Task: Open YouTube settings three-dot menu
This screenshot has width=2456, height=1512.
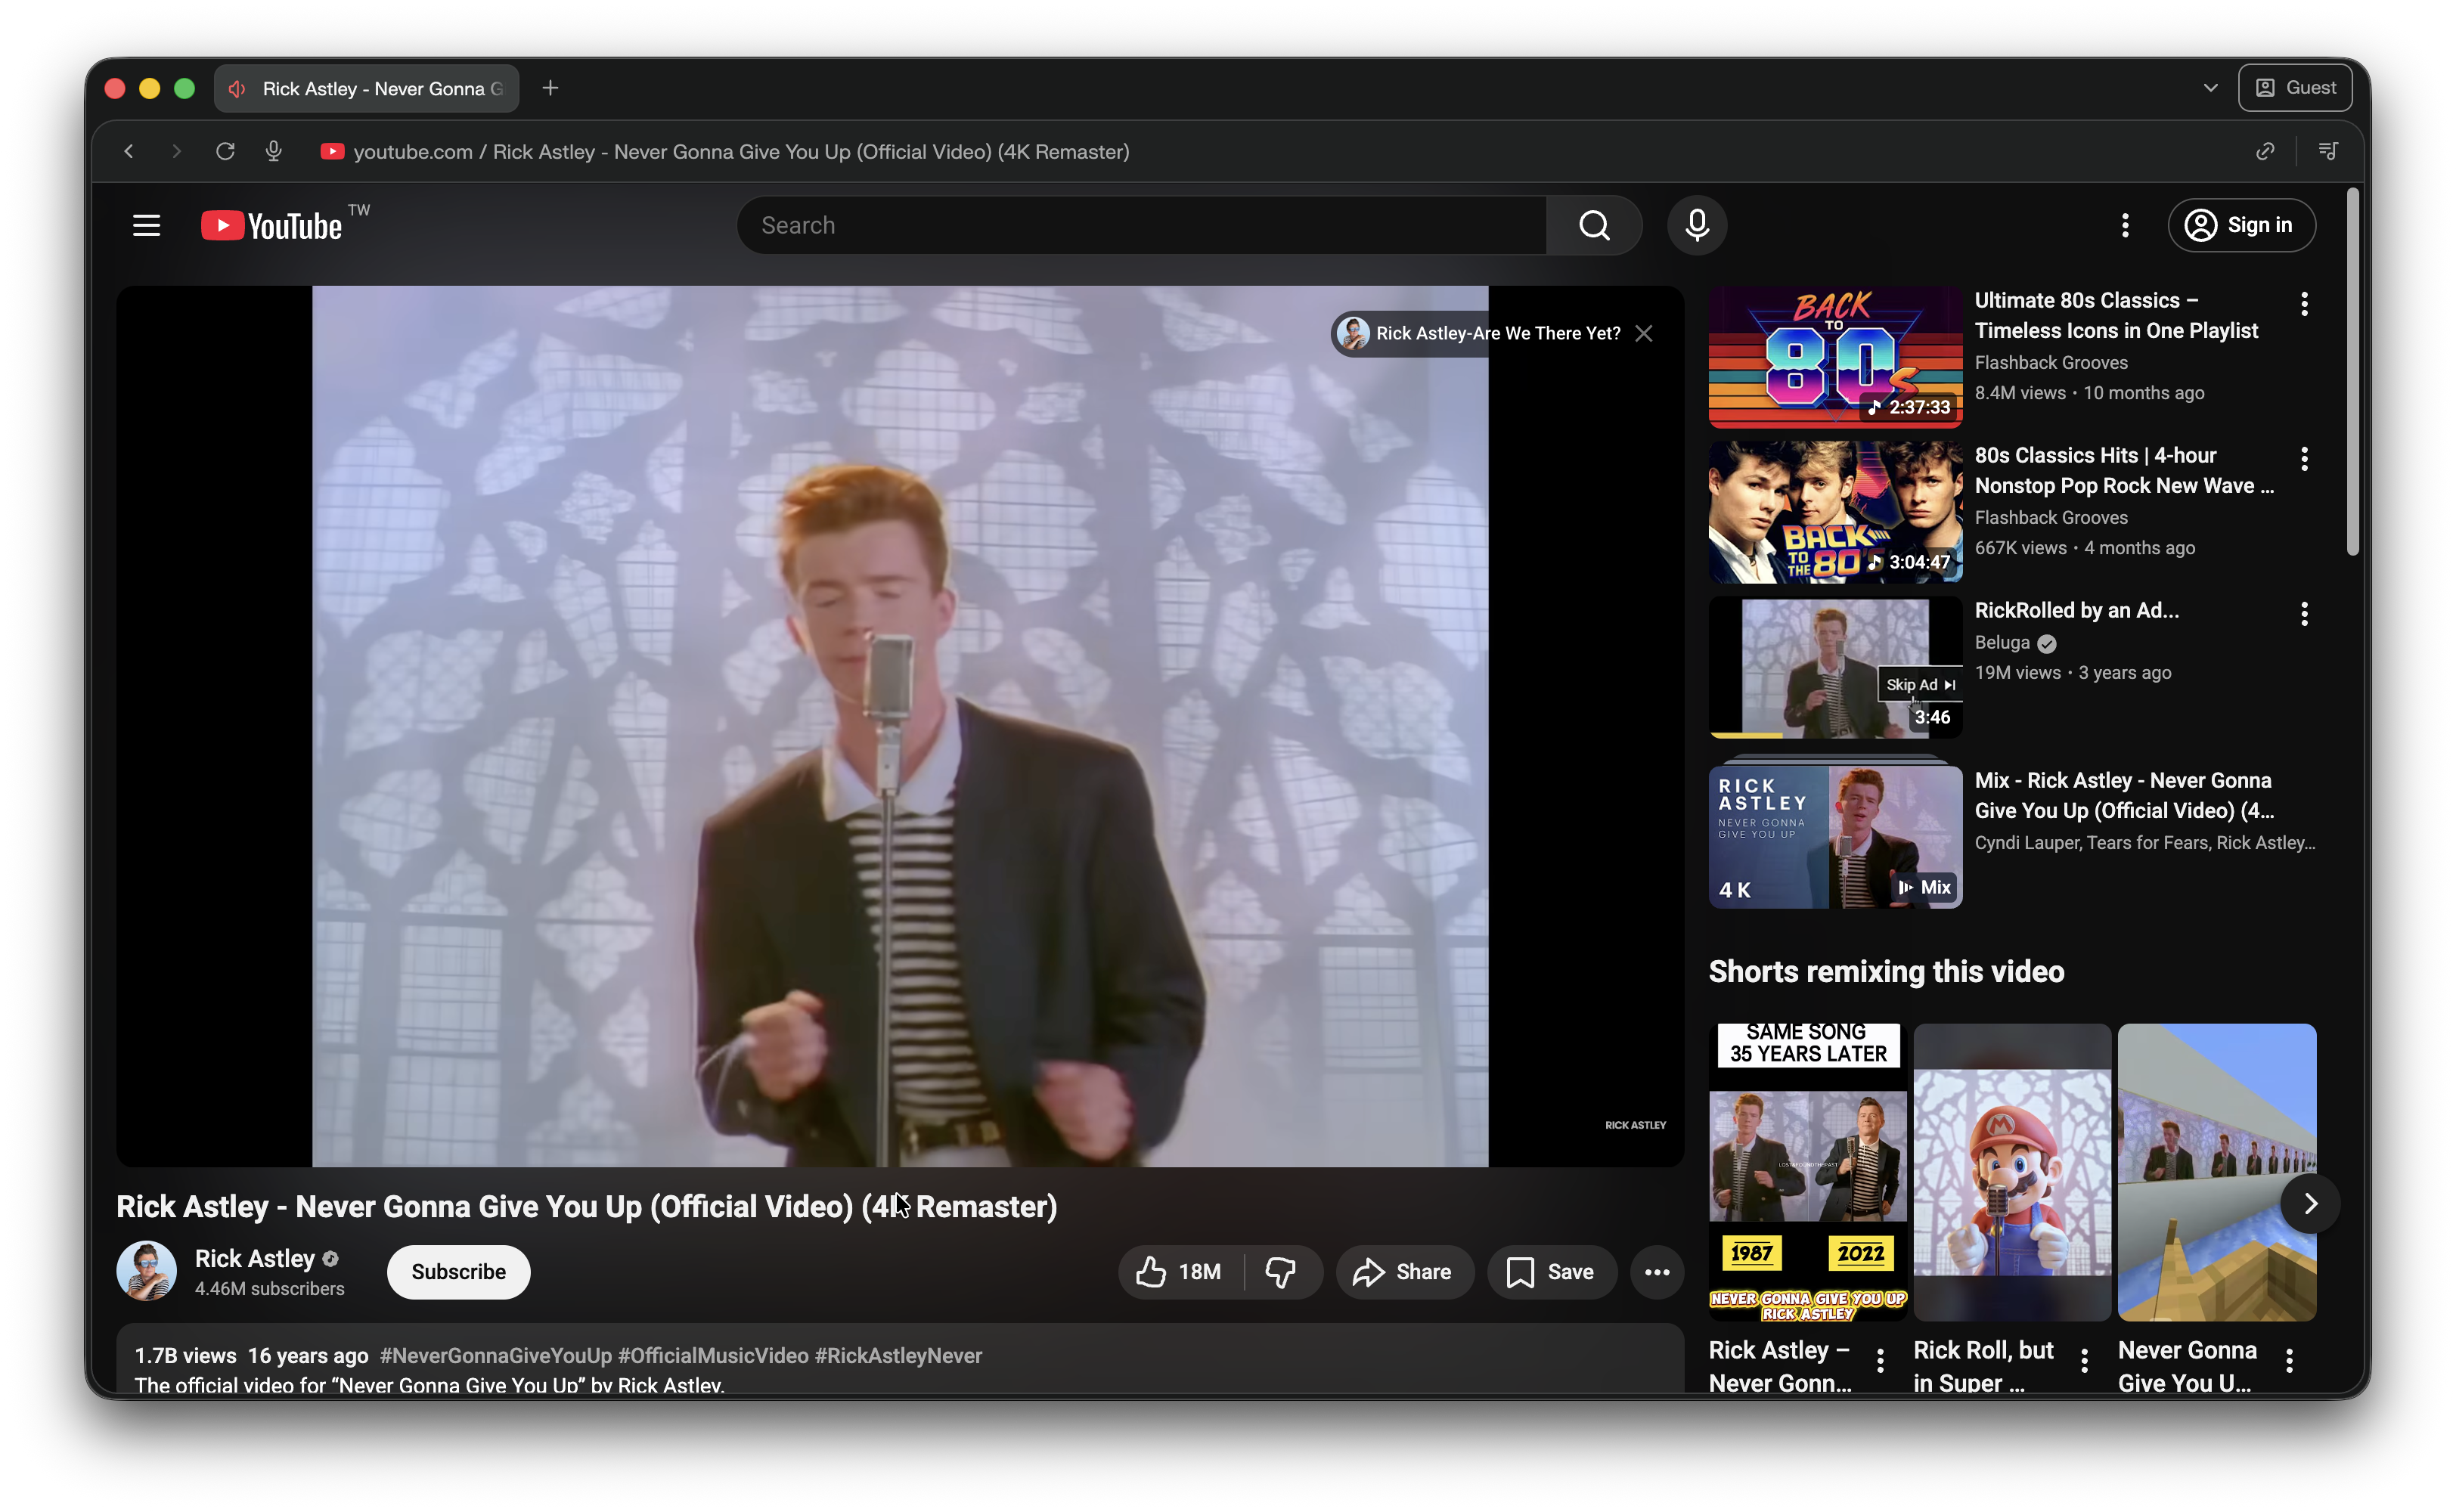Action: click(2125, 225)
